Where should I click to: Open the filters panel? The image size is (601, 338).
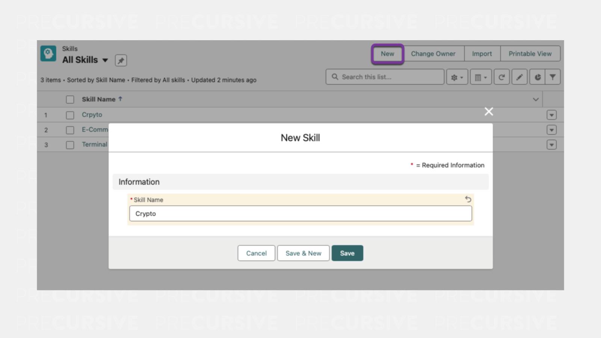coord(553,77)
